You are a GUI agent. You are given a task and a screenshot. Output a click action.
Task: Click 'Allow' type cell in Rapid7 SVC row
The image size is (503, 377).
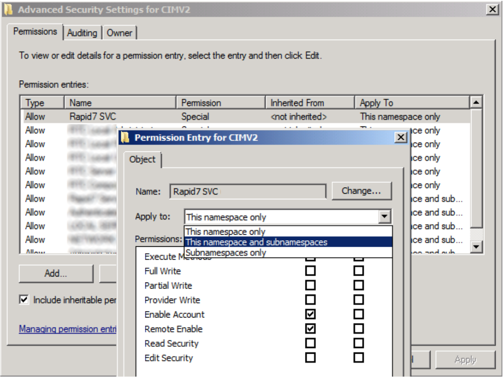[35, 116]
